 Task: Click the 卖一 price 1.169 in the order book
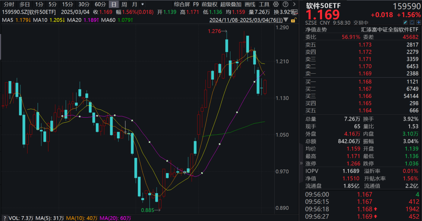364,74
